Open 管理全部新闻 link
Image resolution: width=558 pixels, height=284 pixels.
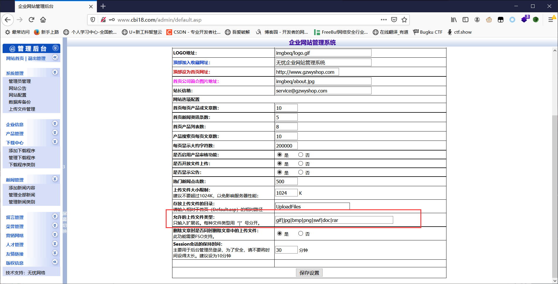click(22, 195)
